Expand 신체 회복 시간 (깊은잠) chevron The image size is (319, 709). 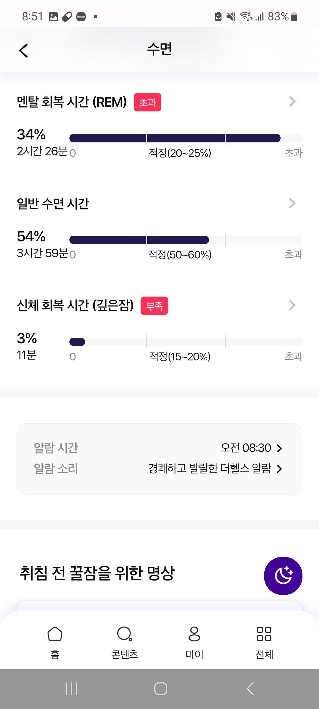292,305
